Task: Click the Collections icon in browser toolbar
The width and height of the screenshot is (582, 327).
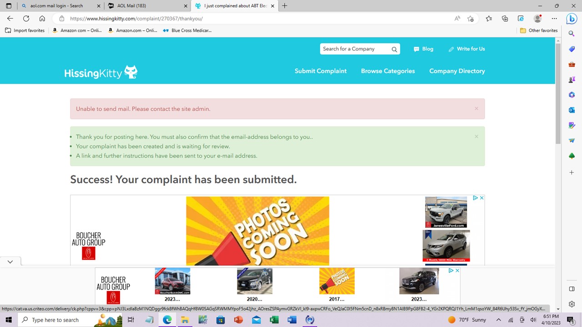Action: pos(505,19)
